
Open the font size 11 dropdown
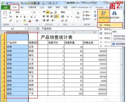[39, 12]
